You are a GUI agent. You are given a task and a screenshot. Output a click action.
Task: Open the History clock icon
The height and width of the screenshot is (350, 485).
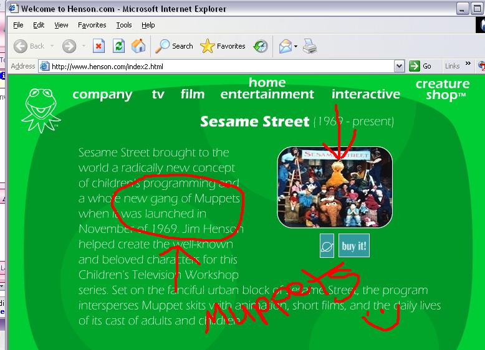pos(261,46)
